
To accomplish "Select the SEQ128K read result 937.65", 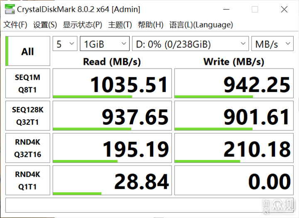I will [x=112, y=116].
